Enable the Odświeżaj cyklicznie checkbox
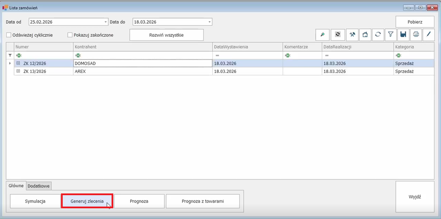 (9, 35)
